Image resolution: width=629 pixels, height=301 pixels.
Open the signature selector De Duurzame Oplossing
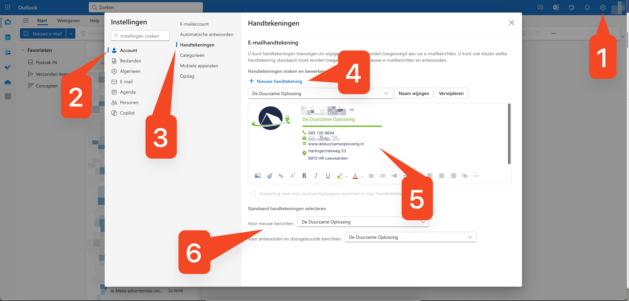[x=320, y=93]
